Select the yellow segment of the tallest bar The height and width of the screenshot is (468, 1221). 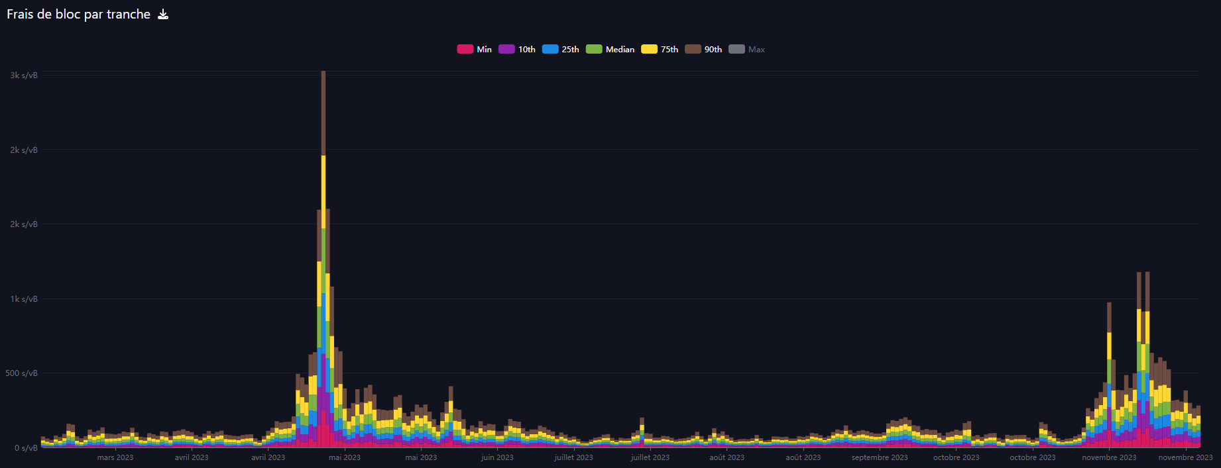coord(323,192)
